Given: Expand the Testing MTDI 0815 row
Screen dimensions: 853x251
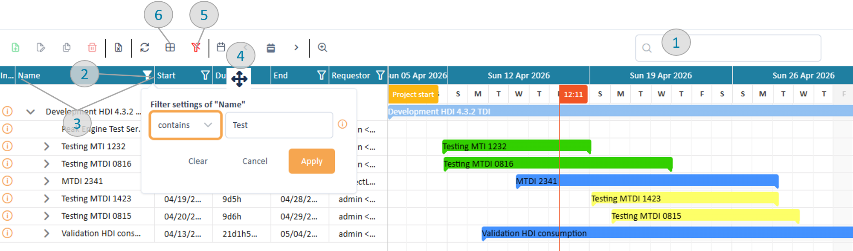Looking at the screenshot, I should click(x=46, y=216).
